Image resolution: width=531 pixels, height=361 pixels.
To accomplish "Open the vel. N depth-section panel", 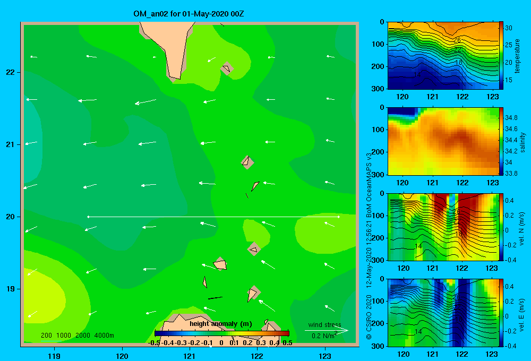I will coord(443,227).
